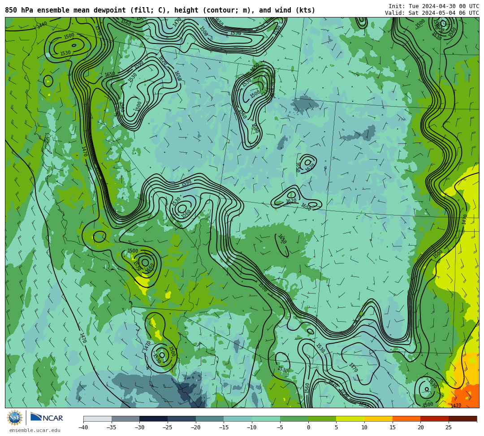Click the dark blue colorbar swatch for -25 to -20

pos(181,419)
